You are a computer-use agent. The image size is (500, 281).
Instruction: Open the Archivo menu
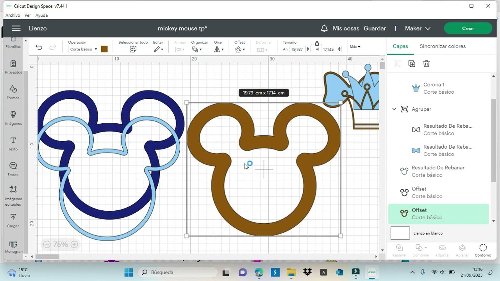tap(13, 15)
